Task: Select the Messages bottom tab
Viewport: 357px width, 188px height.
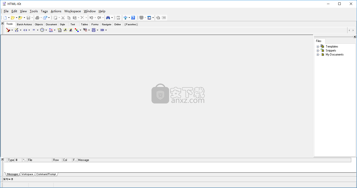Action: [13, 174]
